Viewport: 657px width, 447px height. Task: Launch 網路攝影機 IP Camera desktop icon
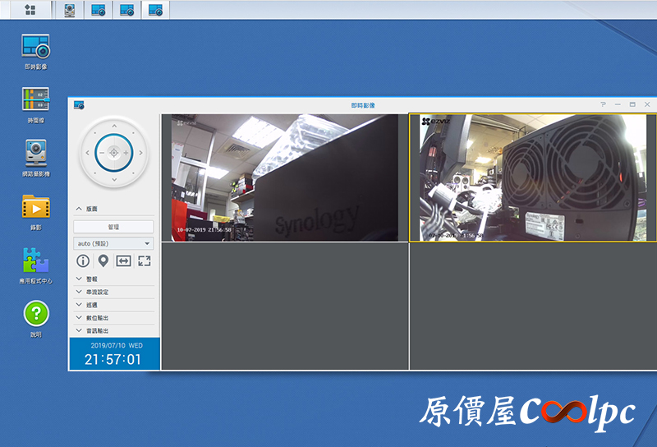coord(35,158)
